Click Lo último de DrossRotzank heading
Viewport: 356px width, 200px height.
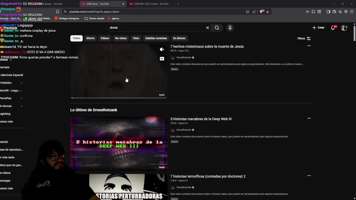pyautogui.click(x=94, y=110)
